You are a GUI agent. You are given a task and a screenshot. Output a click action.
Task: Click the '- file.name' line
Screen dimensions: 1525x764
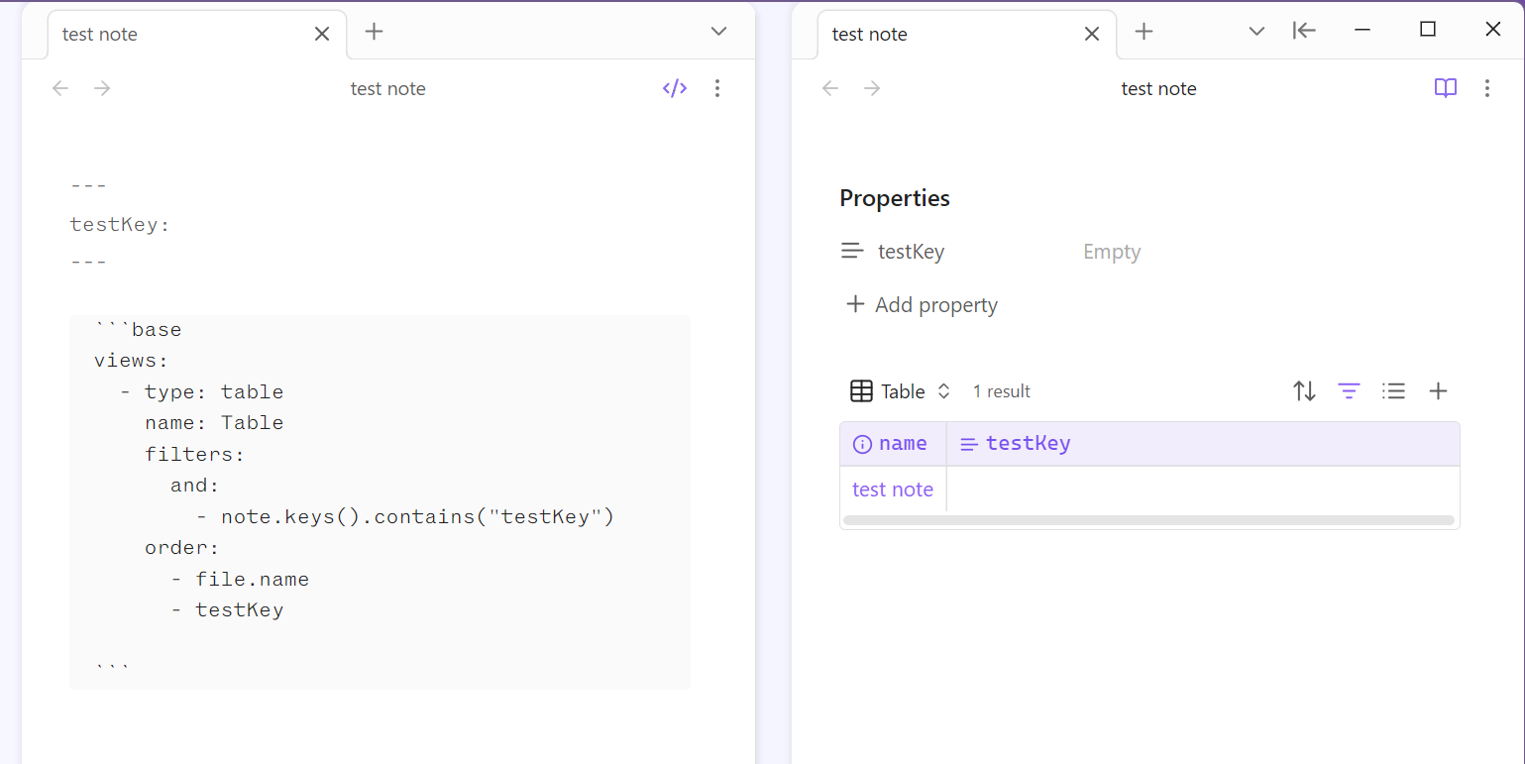[x=240, y=580]
